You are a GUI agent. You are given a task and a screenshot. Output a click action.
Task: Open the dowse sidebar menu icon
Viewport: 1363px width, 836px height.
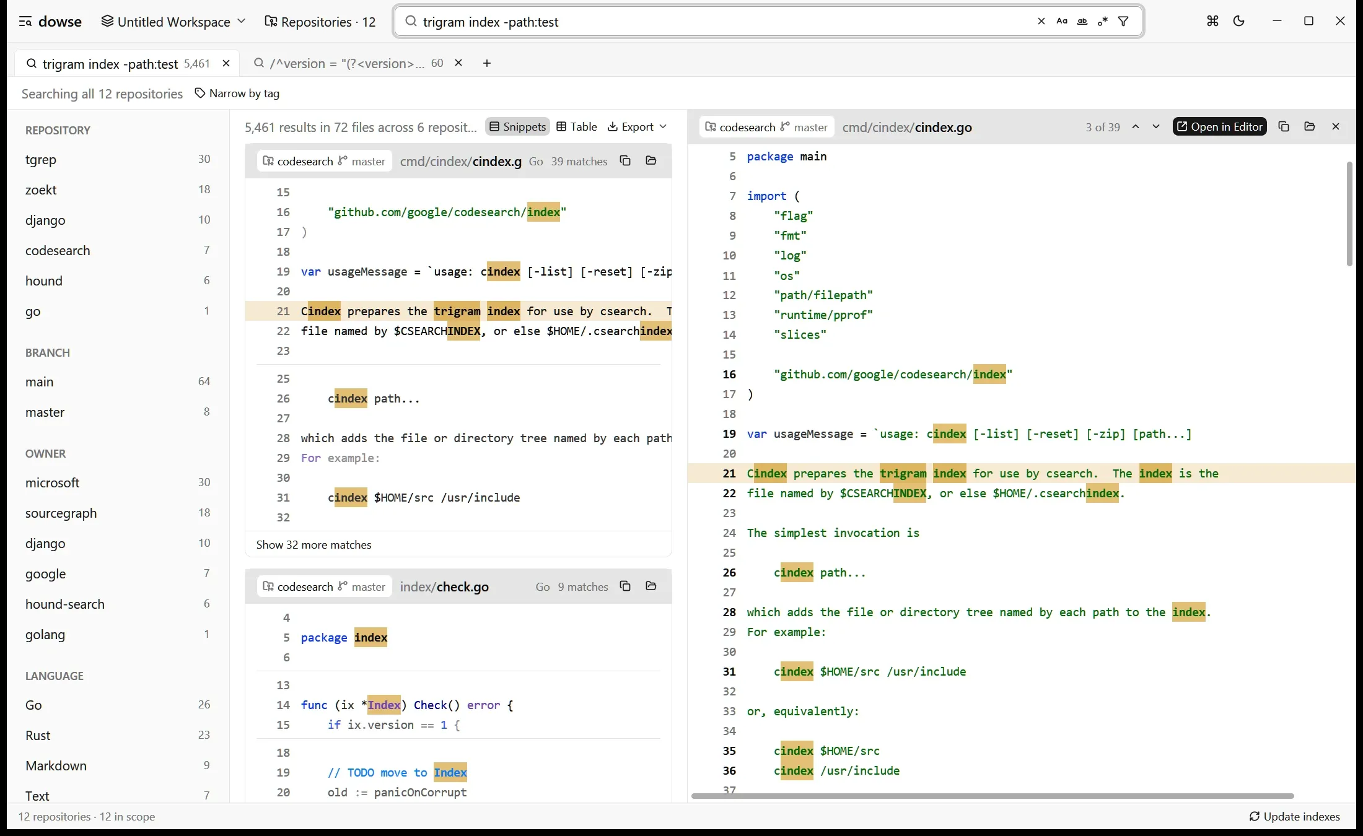25,22
